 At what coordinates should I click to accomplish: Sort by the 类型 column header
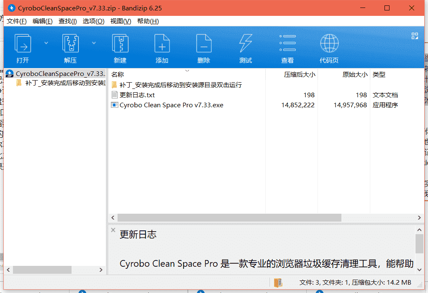[379, 75]
